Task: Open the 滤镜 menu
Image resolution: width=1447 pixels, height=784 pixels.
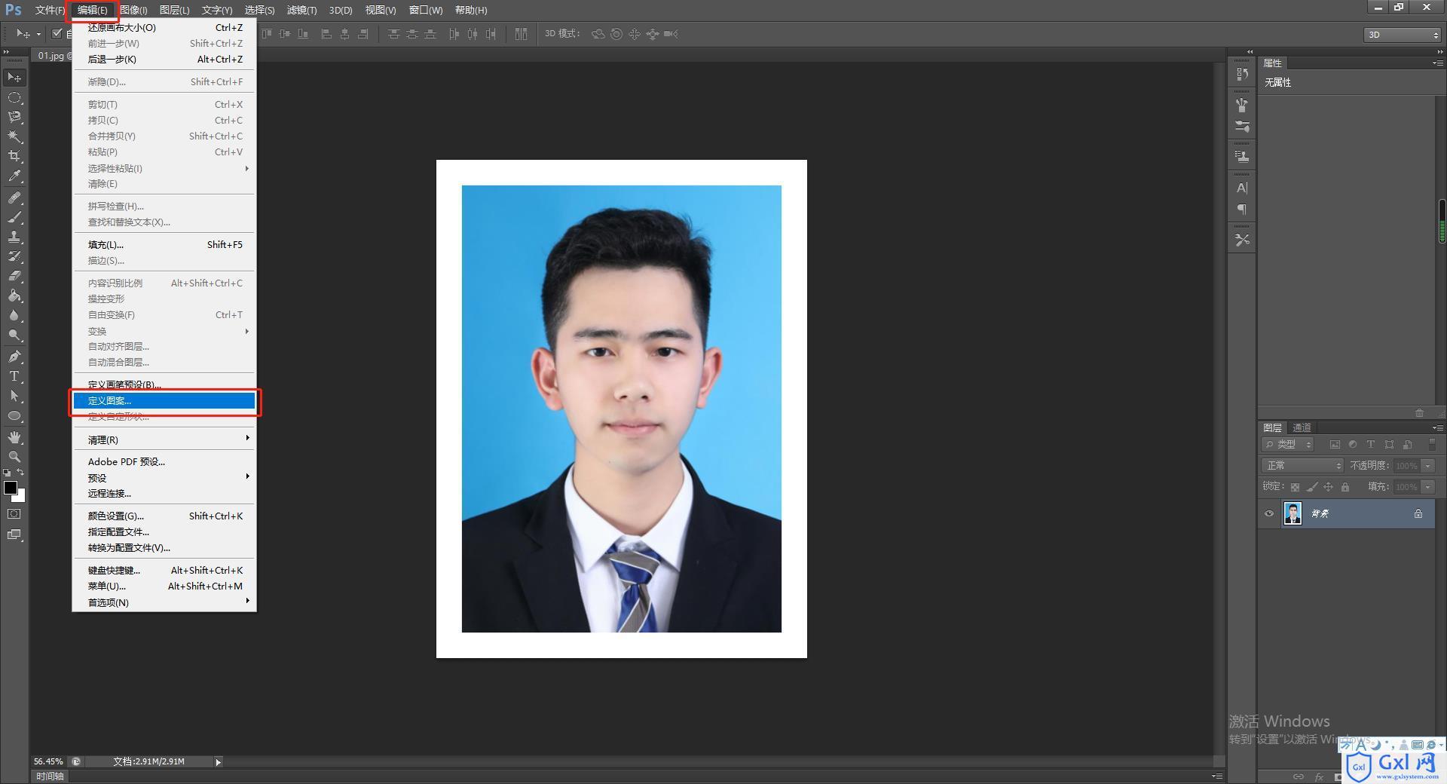Action: (301, 10)
